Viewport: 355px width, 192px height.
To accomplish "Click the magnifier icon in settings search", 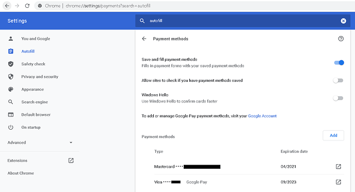I will (142, 21).
